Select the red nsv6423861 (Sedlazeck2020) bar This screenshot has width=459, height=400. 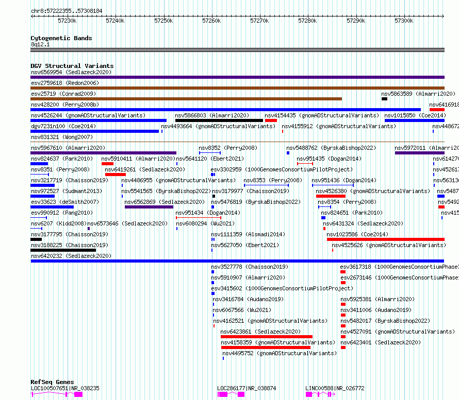267,337
